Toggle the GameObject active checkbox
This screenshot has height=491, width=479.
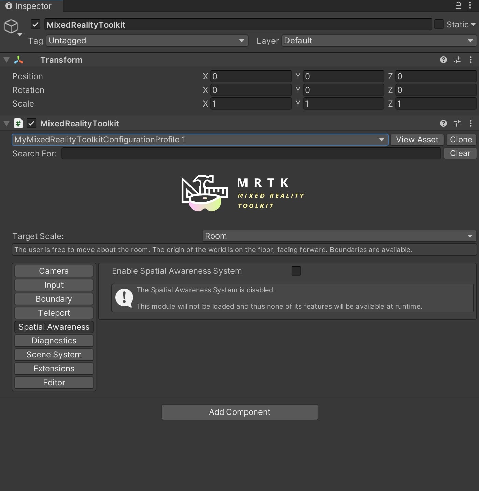[x=36, y=25]
